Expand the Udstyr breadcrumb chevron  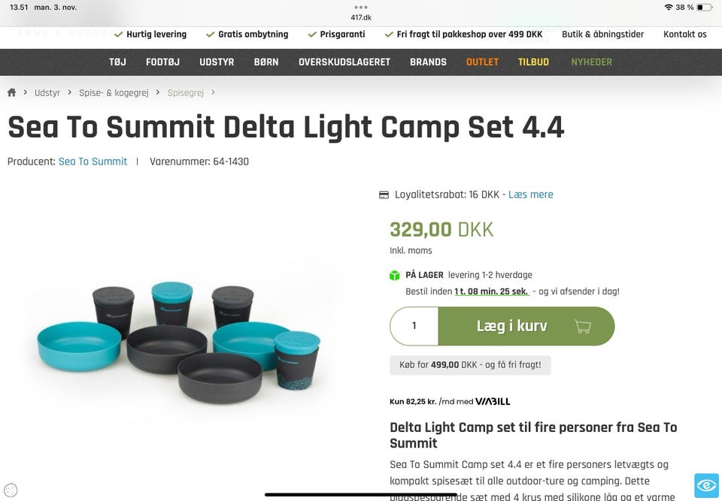(68, 92)
